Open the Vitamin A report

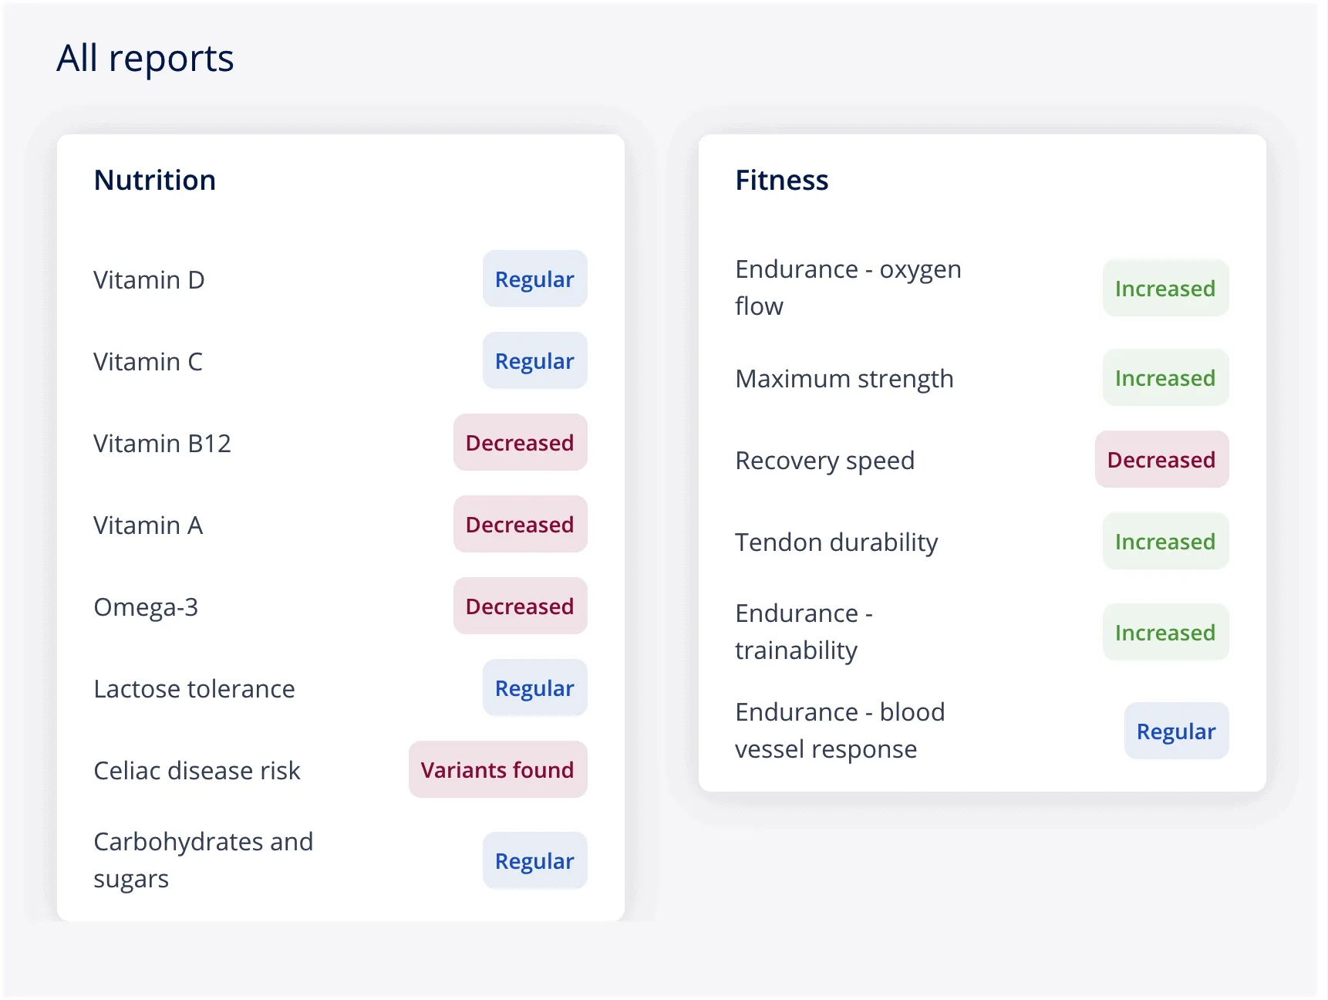(340, 524)
